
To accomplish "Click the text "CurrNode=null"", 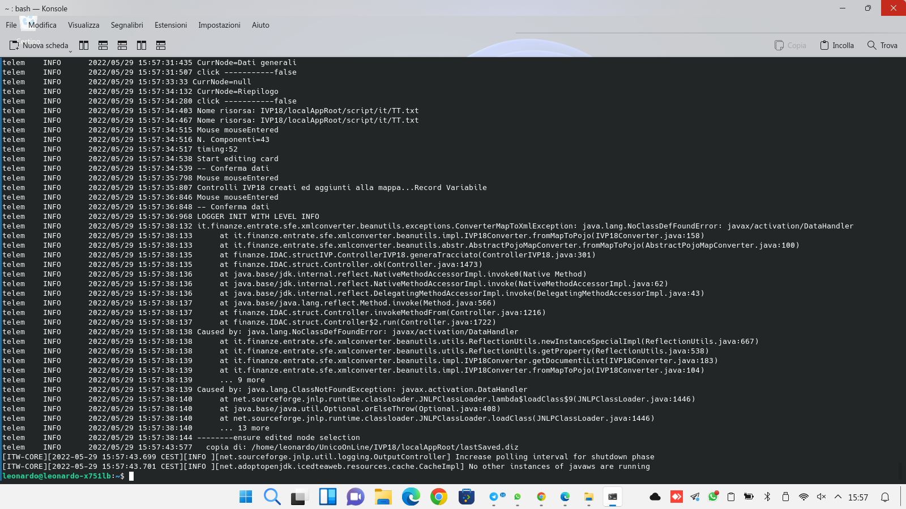I will (x=221, y=82).
